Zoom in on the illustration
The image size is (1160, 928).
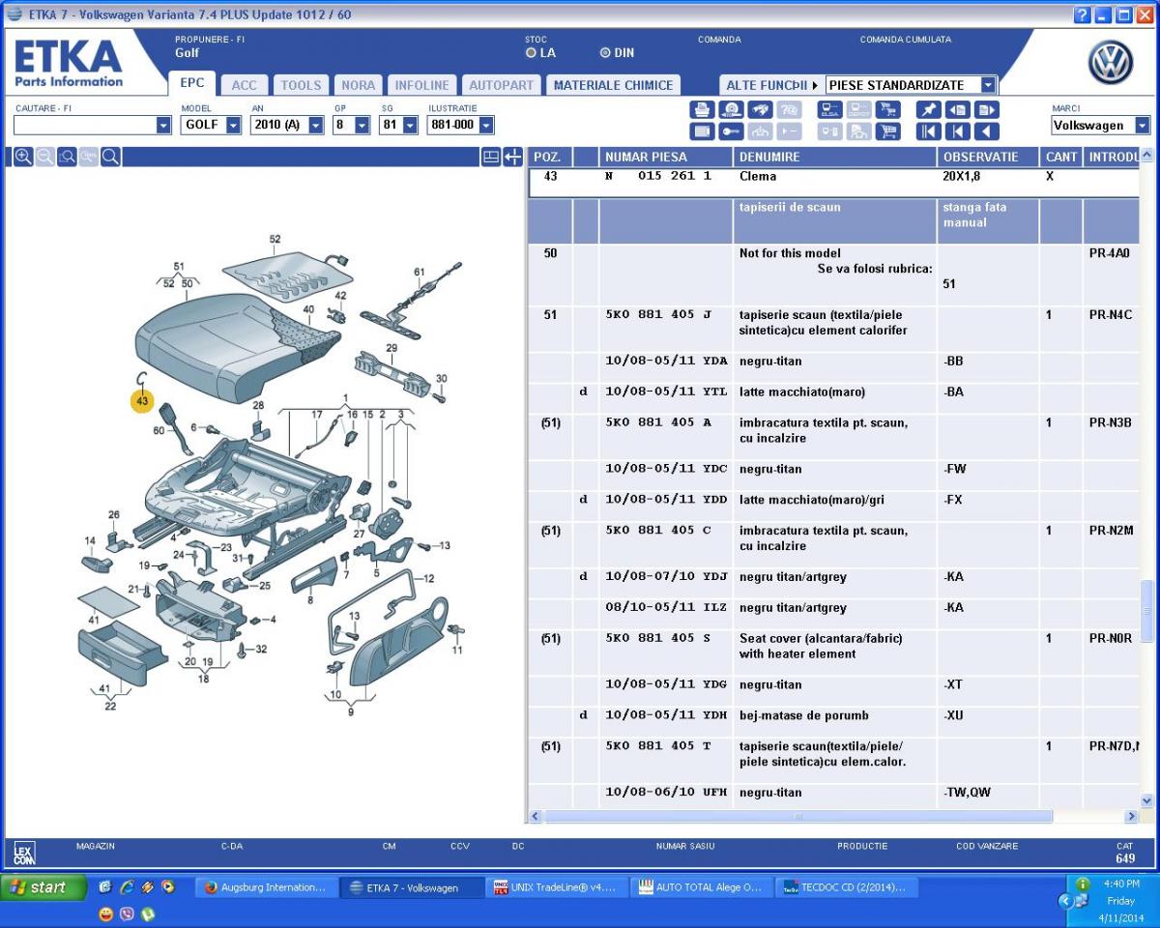tap(21, 157)
